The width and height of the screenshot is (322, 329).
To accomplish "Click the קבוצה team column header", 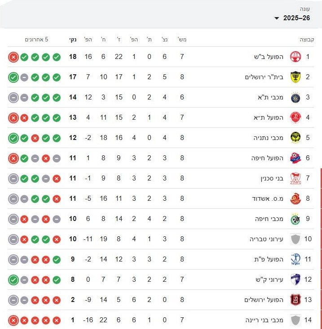I will (307, 40).
